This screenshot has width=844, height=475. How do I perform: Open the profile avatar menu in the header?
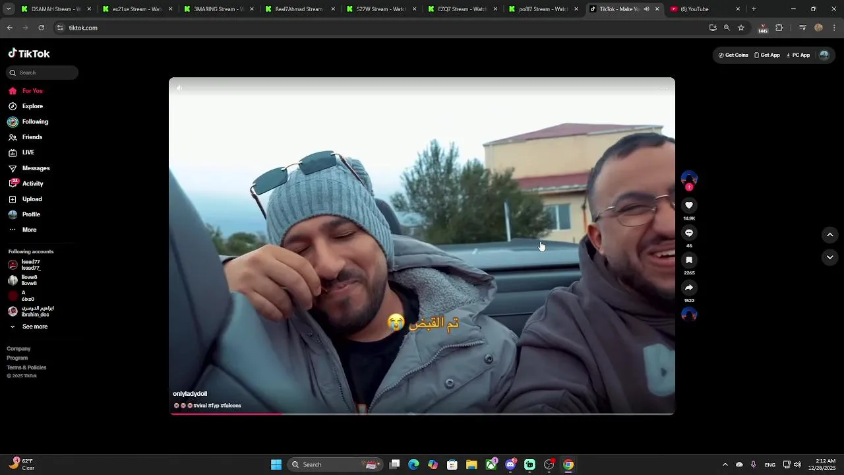(x=824, y=55)
